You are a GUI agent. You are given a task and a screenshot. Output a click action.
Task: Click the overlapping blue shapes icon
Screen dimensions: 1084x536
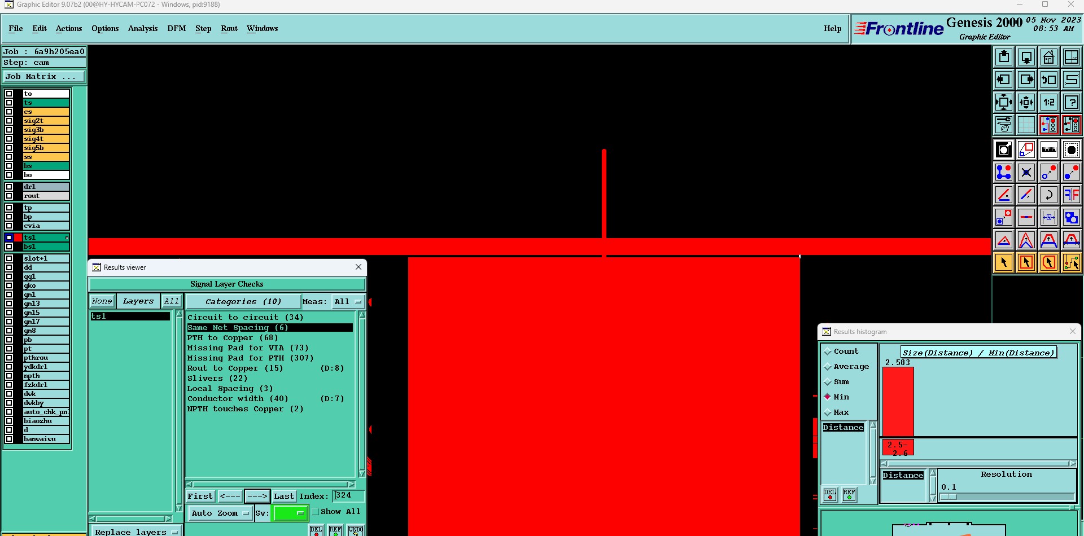click(1072, 217)
